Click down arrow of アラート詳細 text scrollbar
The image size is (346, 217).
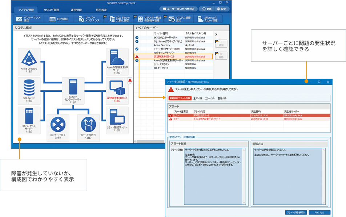point(244,203)
